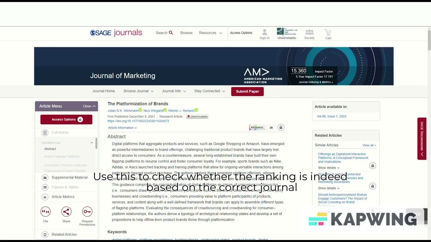
Task: Open the Browse Journal dropdown
Action: [138, 91]
